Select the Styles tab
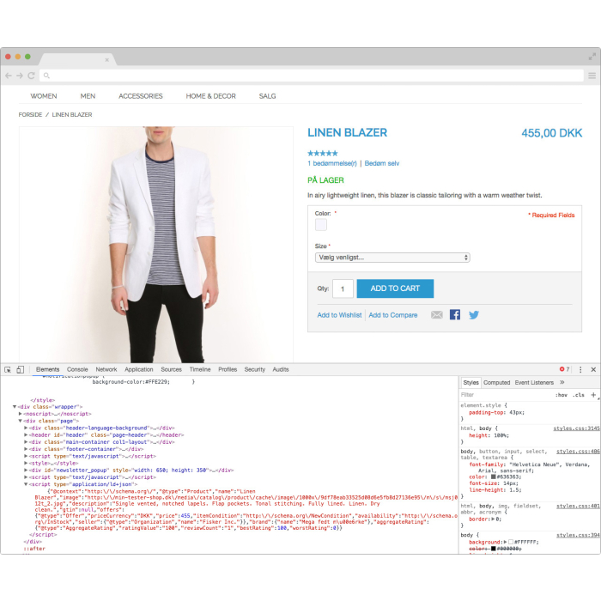Viewport: 601px width, 601px height. [x=470, y=383]
